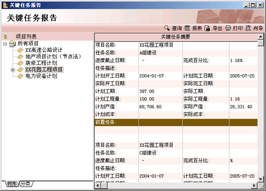
Task: Switch to the 树形 tab
Action: point(12,184)
